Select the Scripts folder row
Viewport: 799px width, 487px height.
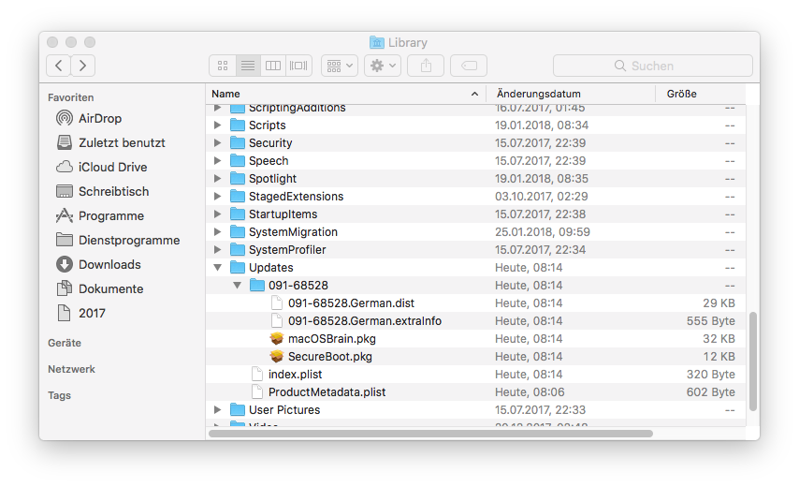click(x=476, y=125)
